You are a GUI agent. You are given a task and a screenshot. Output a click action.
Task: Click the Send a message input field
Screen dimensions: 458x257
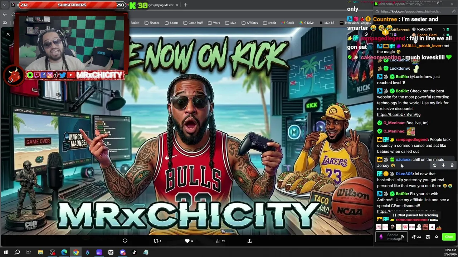coord(391,237)
